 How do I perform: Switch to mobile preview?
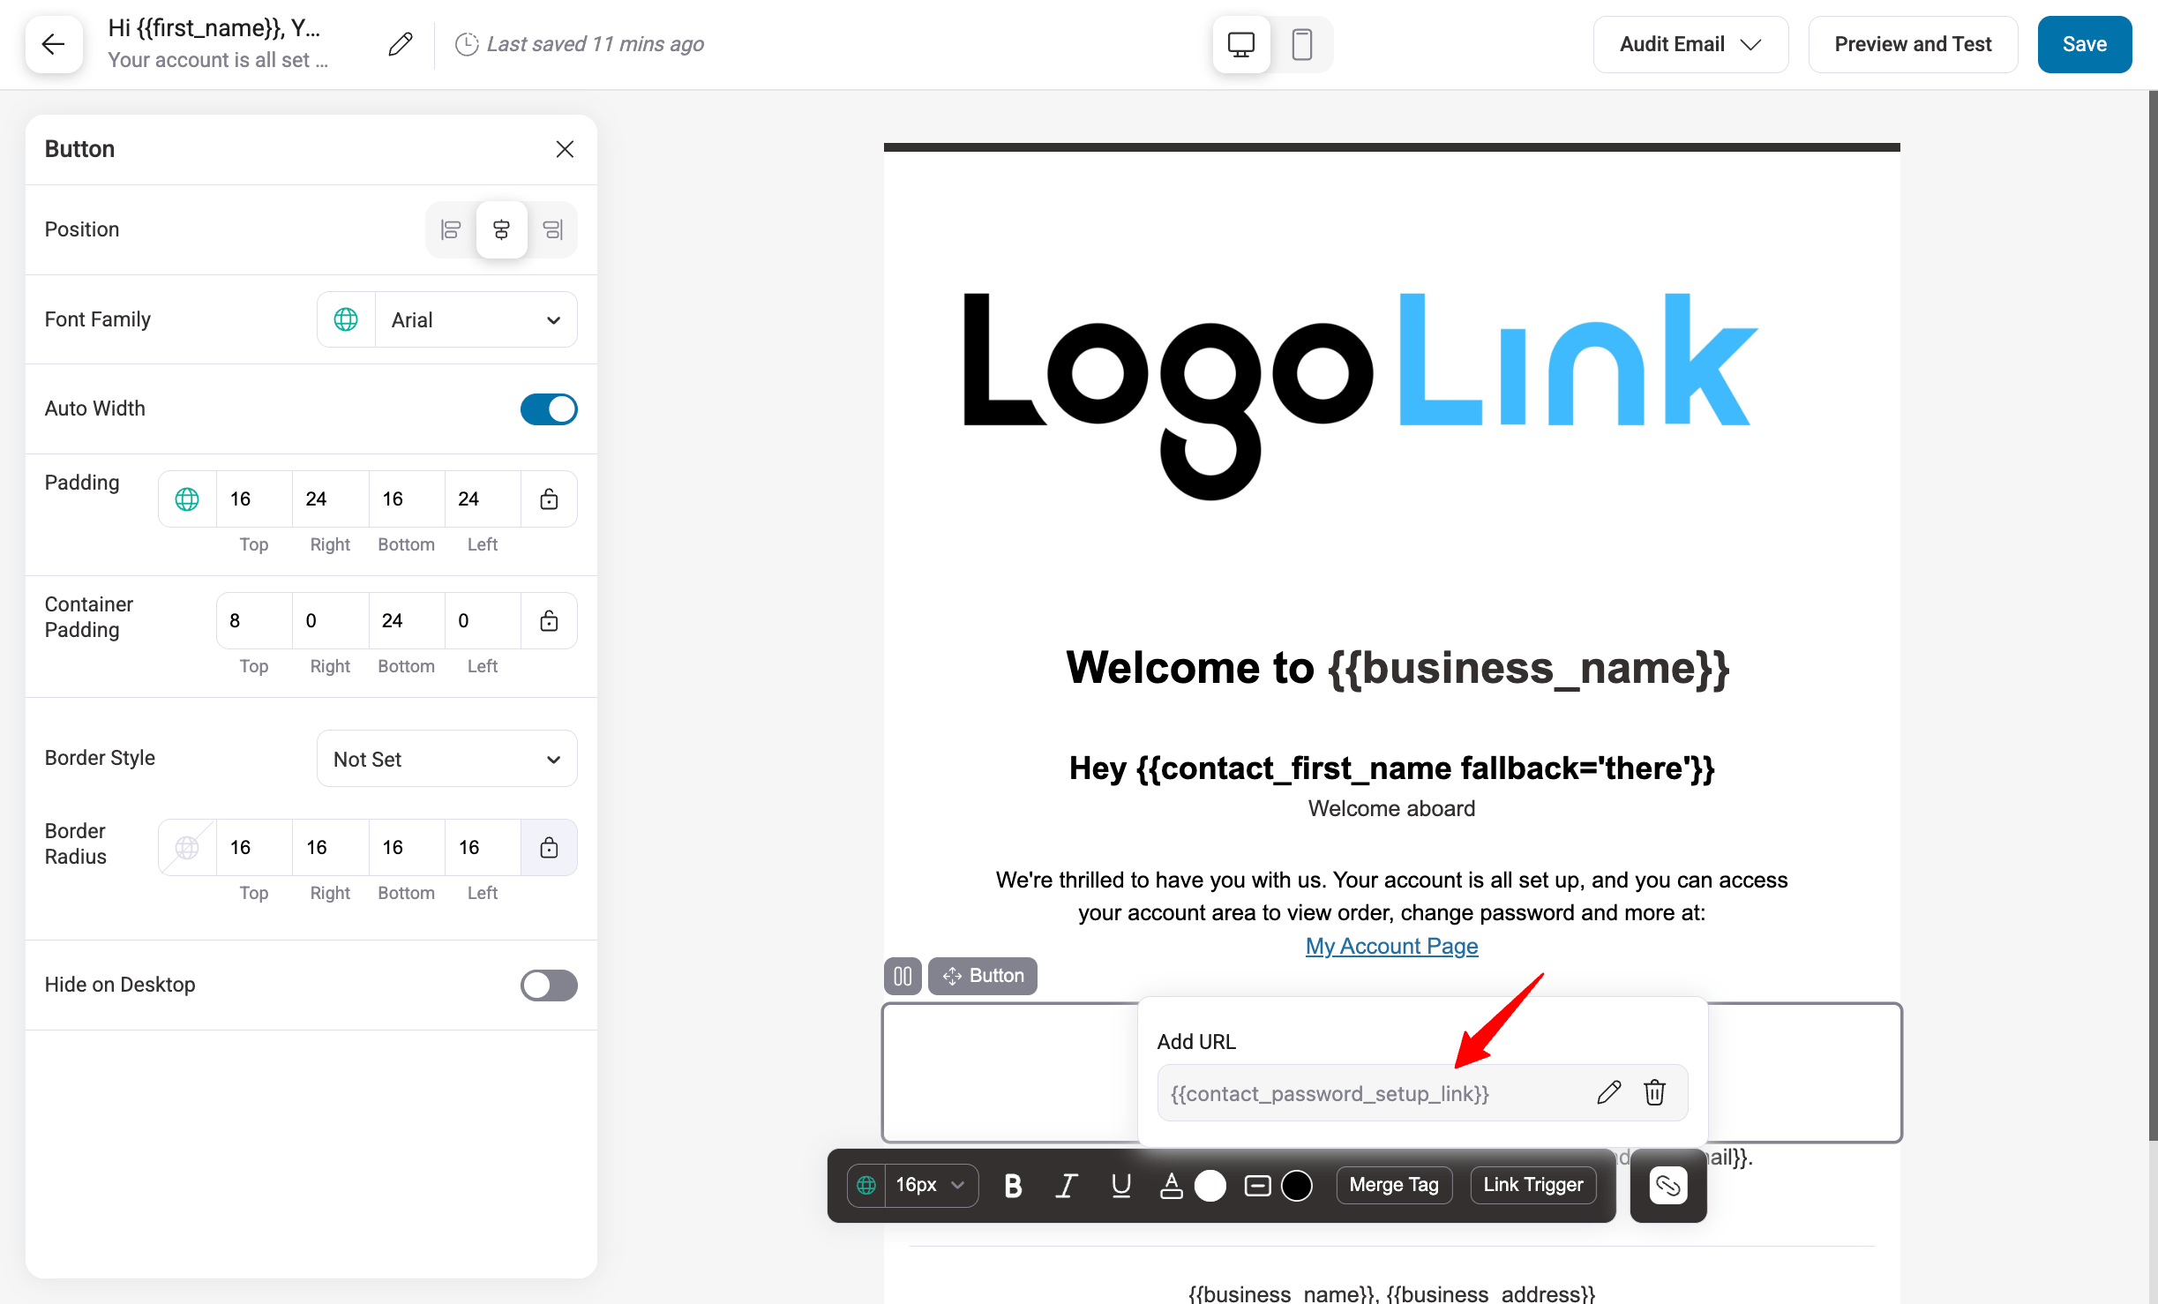(x=1301, y=44)
